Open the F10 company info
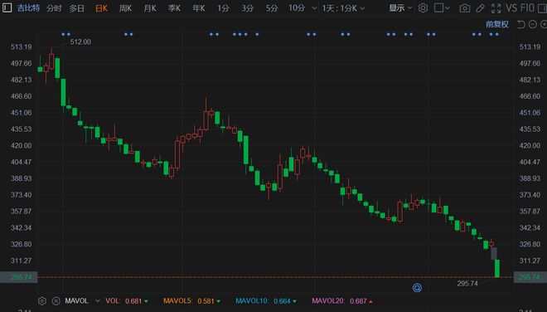Viewport: 547px width, 312px height. pos(527,7)
